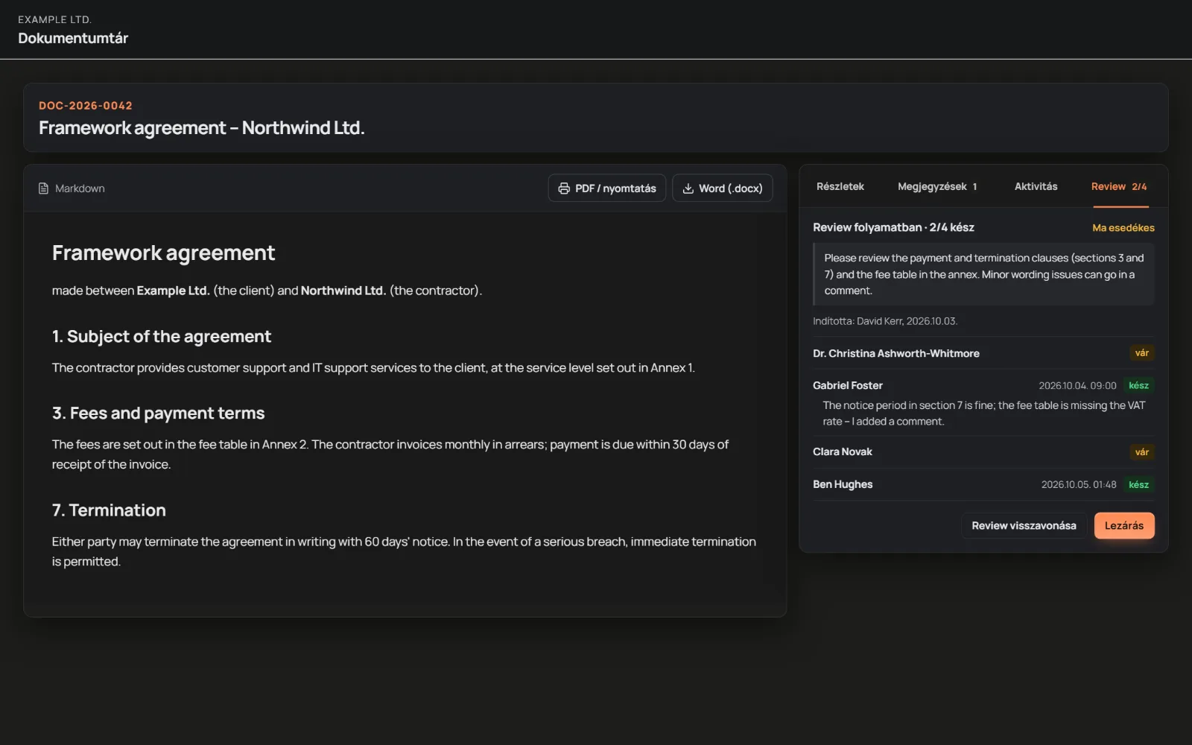Click Review visszavonása button

tap(1024, 525)
